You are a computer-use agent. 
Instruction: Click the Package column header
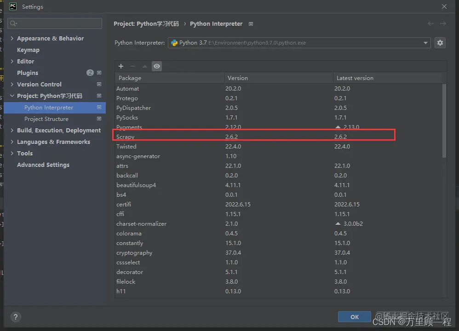click(x=170, y=78)
